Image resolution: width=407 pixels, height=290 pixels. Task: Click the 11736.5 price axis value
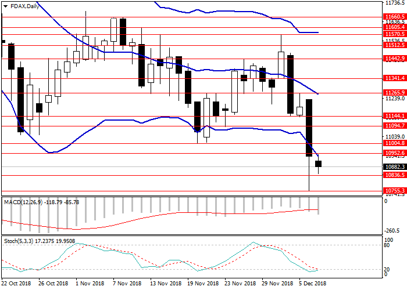[x=395, y=3]
